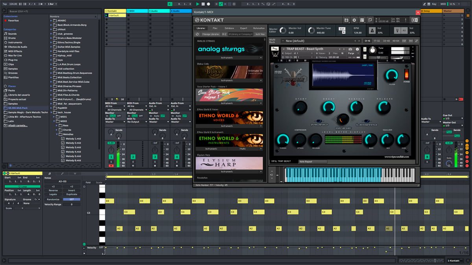Switch to Kontakt Files tab
The image size is (472, 265).
point(215,28)
